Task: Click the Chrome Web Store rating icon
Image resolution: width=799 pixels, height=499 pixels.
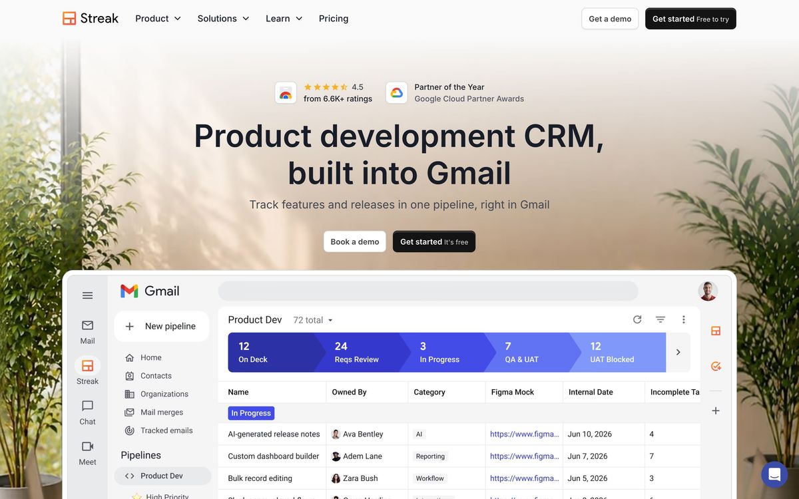Action: click(286, 92)
